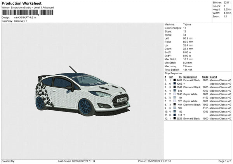
Task: Click the 'Created By:' footer label
Action: (x=8, y=161)
